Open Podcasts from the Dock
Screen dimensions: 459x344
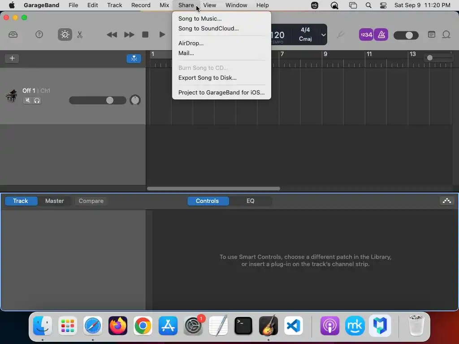329,326
